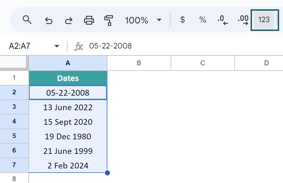
Task: Select column B header
Action: pos(139,63)
